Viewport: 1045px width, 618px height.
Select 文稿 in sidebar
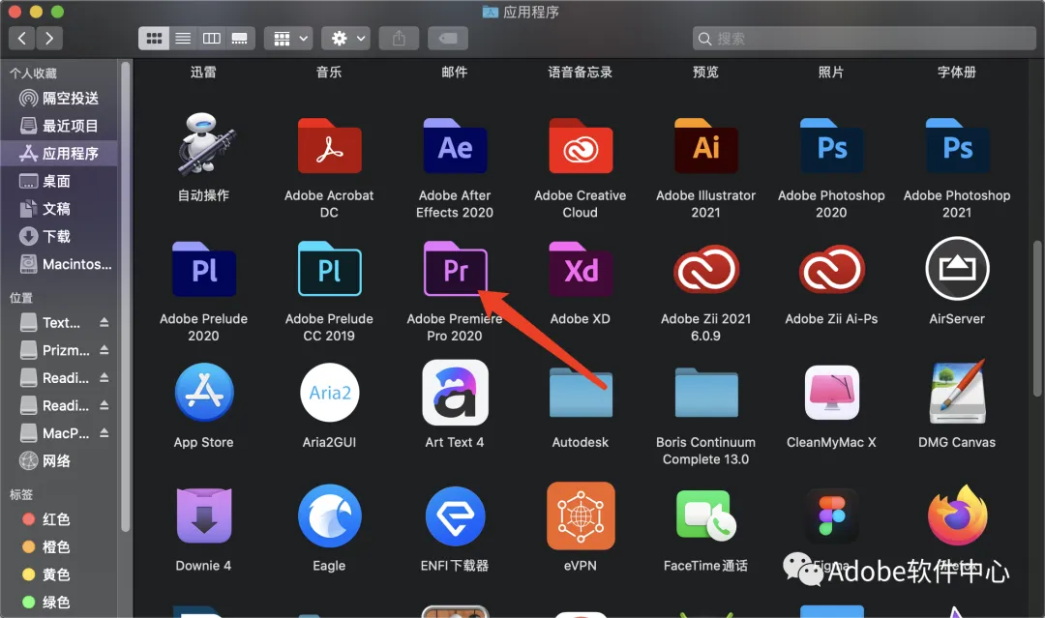click(x=59, y=209)
